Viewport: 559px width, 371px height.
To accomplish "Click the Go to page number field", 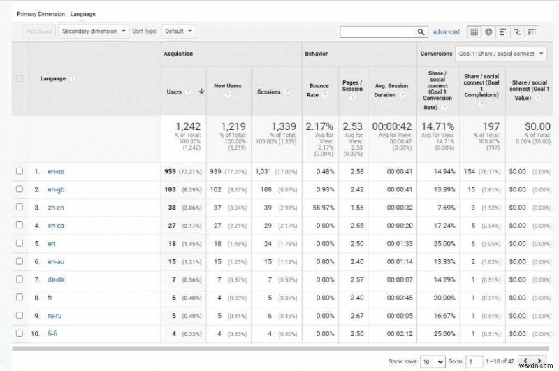I will 474,362.
